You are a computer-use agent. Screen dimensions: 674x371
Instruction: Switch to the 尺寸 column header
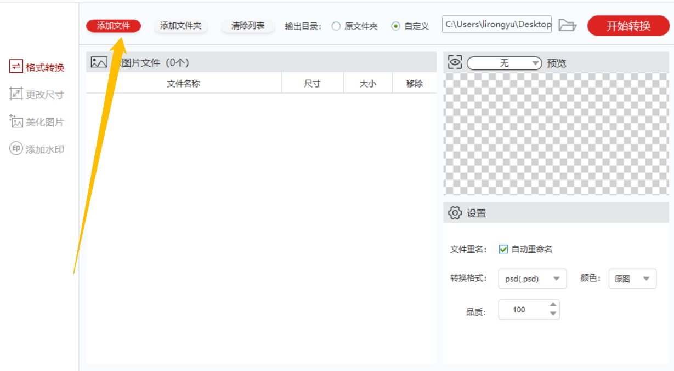click(313, 83)
